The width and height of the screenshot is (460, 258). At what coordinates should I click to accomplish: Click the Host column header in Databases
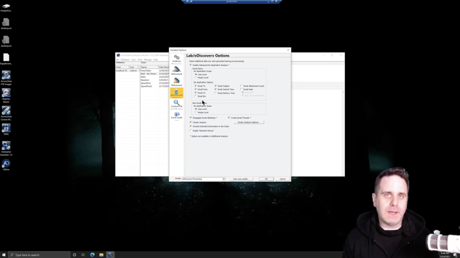[x=122, y=67]
